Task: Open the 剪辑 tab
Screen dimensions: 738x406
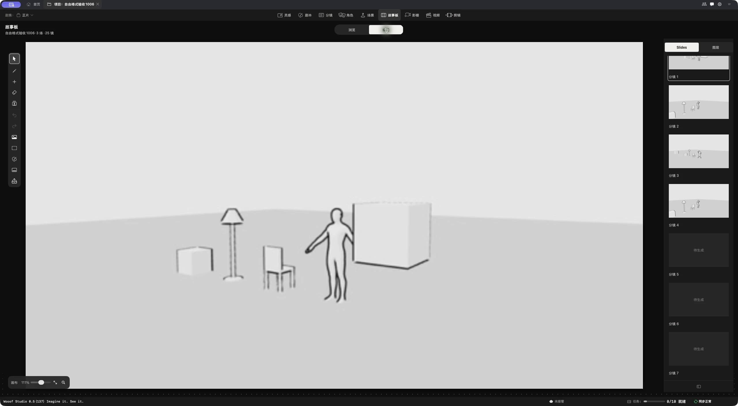Action: pos(453,15)
